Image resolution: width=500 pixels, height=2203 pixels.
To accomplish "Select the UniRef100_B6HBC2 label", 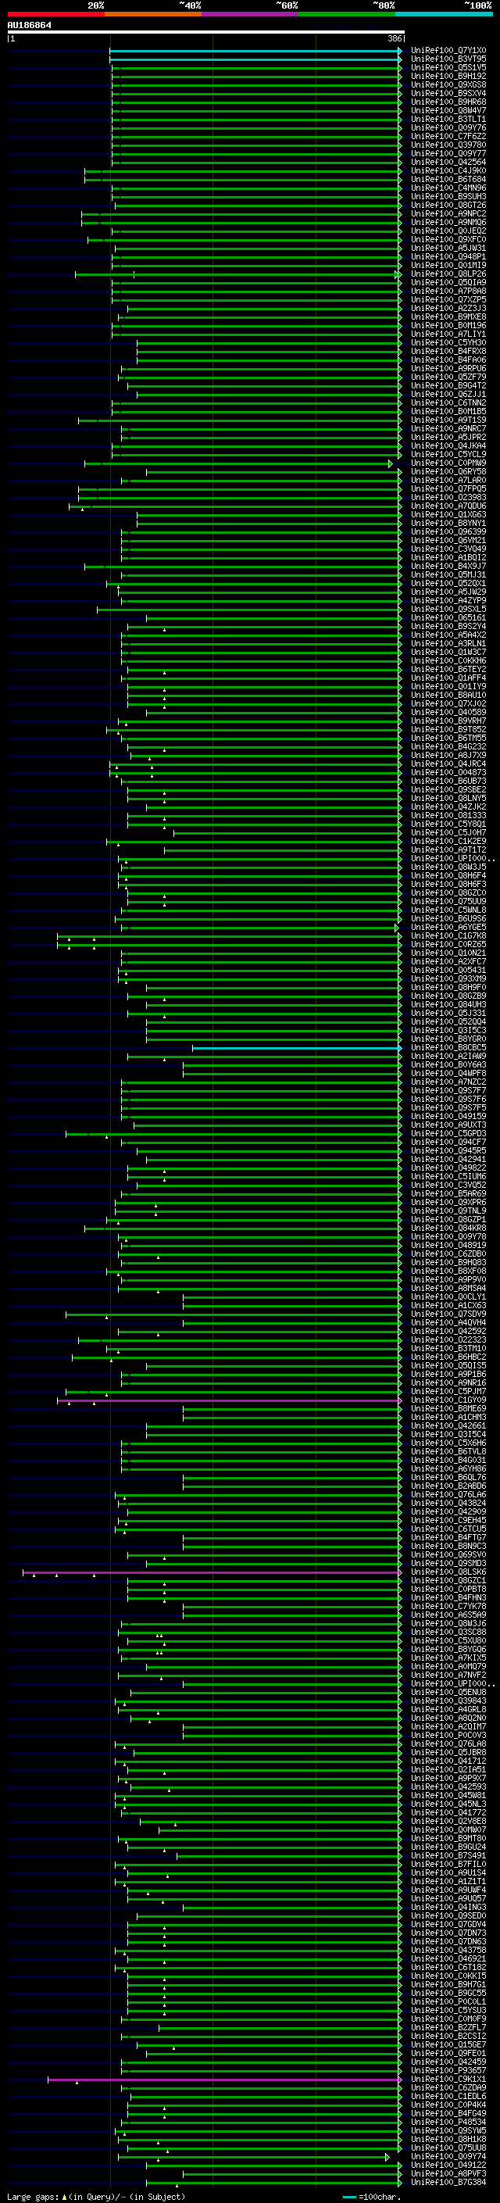I will point(448,1357).
